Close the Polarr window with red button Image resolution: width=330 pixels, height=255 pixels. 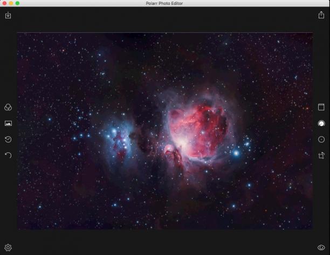4,3
